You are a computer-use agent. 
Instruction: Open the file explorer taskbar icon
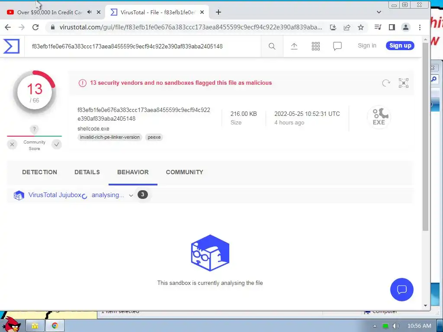[x=35, y=326]
